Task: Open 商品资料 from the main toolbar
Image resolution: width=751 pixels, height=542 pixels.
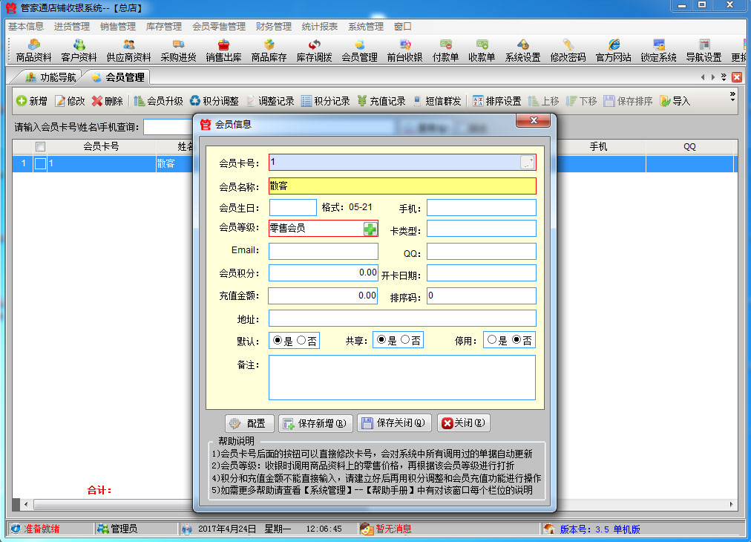Action: 33,50
